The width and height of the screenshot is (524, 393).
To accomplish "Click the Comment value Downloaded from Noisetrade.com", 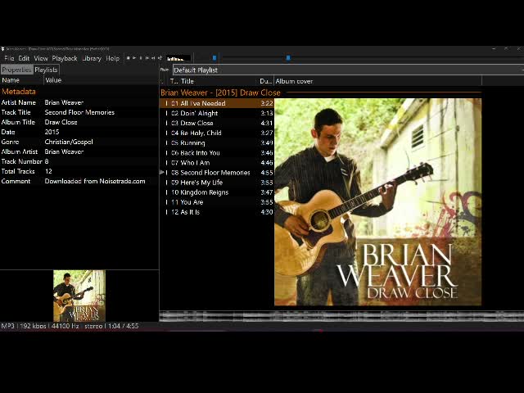I will click(x=95, y=181).
